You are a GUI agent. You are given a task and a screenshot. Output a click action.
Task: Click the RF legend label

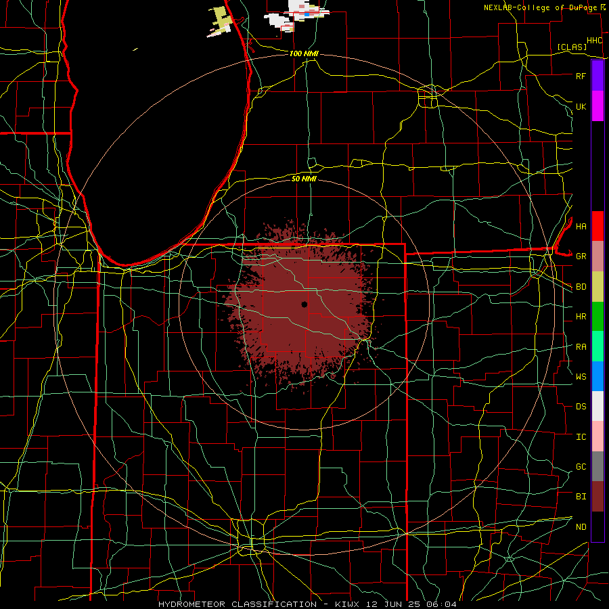tap(581, 76)
